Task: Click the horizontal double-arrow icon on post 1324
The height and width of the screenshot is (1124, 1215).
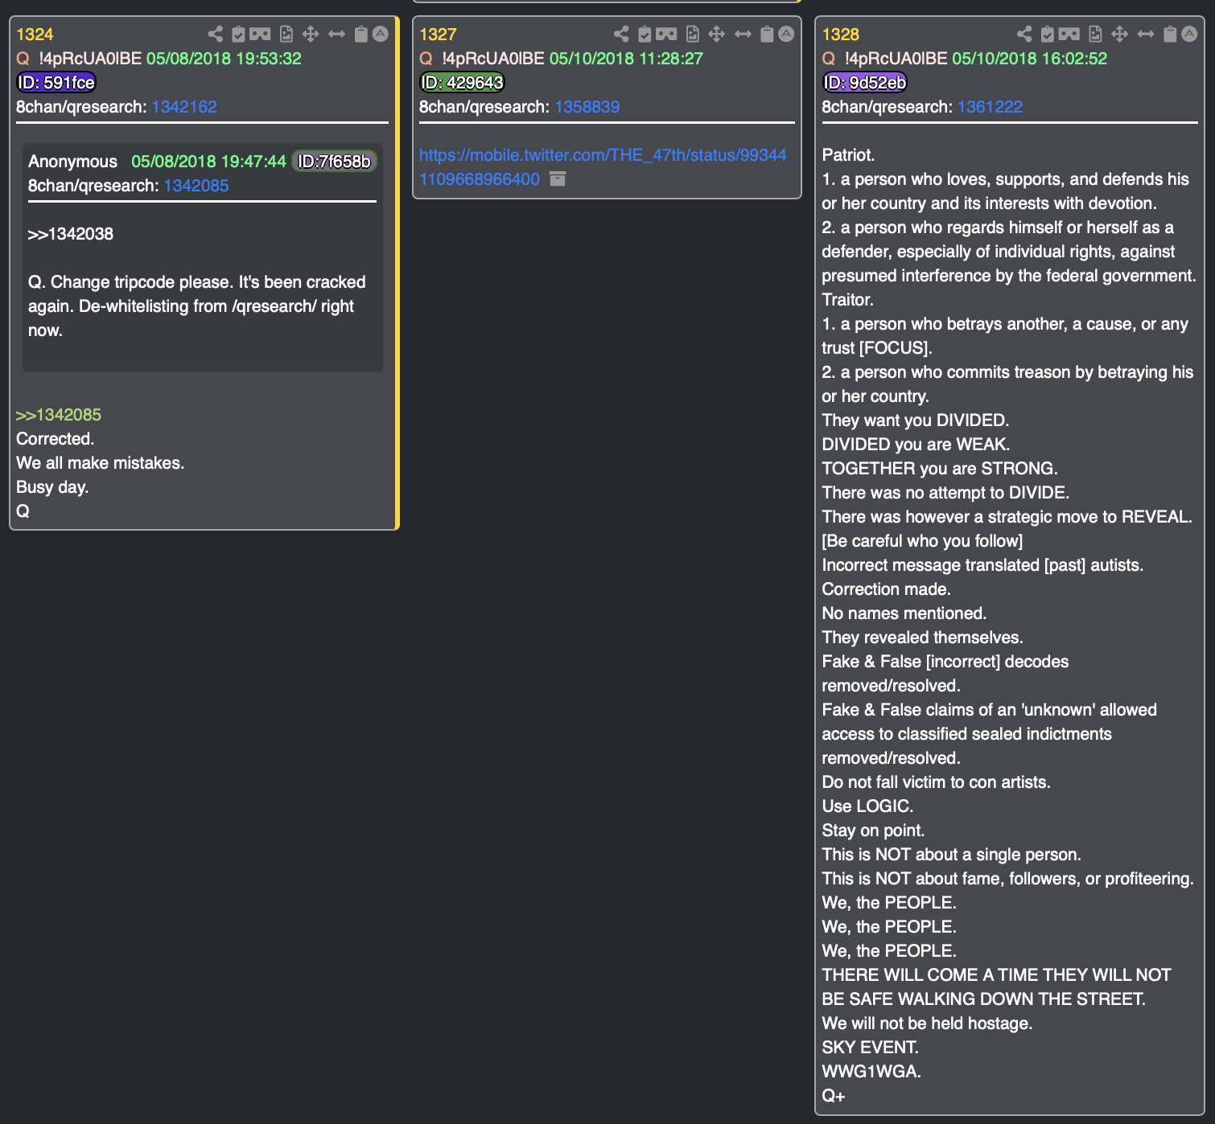Action: [336, 34]
